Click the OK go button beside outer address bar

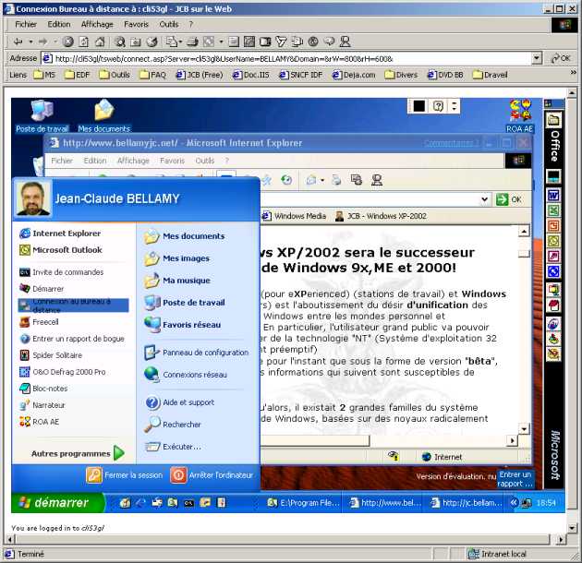(x=561, y=58)
